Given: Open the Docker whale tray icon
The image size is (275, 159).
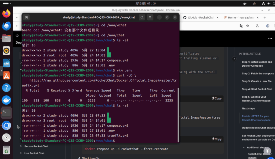Looking at the screenshot, I should click(245, 3).
